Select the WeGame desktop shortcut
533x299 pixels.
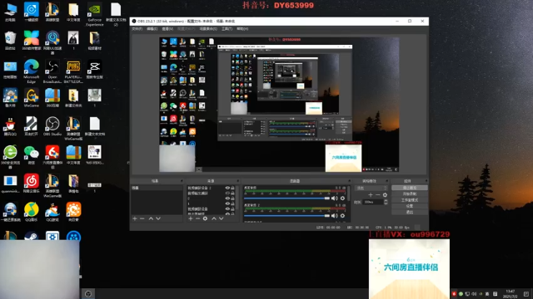coord(32,98)
